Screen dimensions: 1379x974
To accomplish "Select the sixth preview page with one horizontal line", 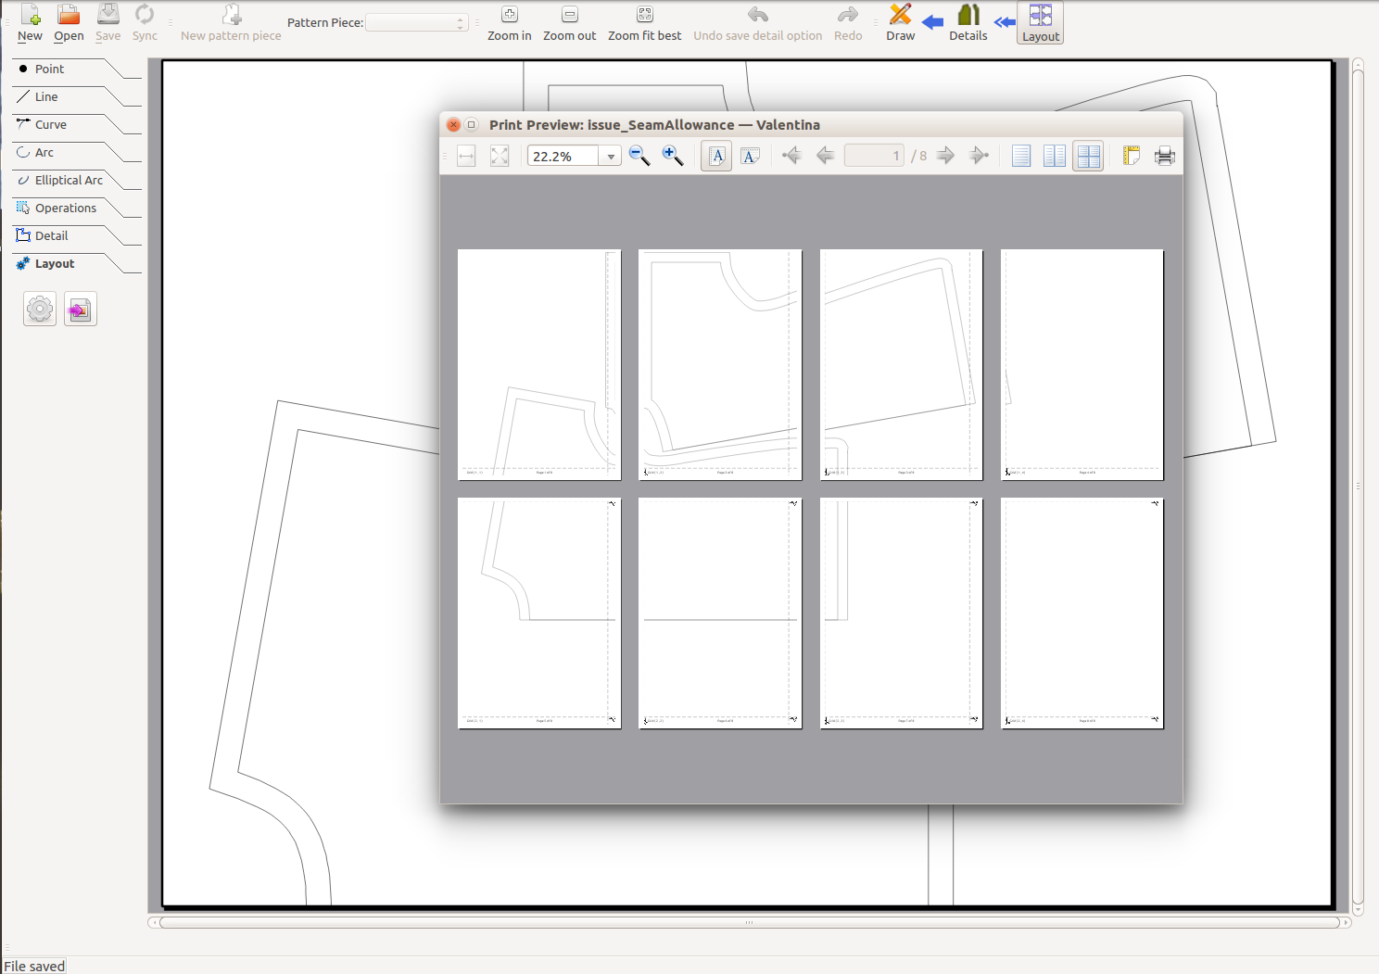I will click(x=720, y=613).
